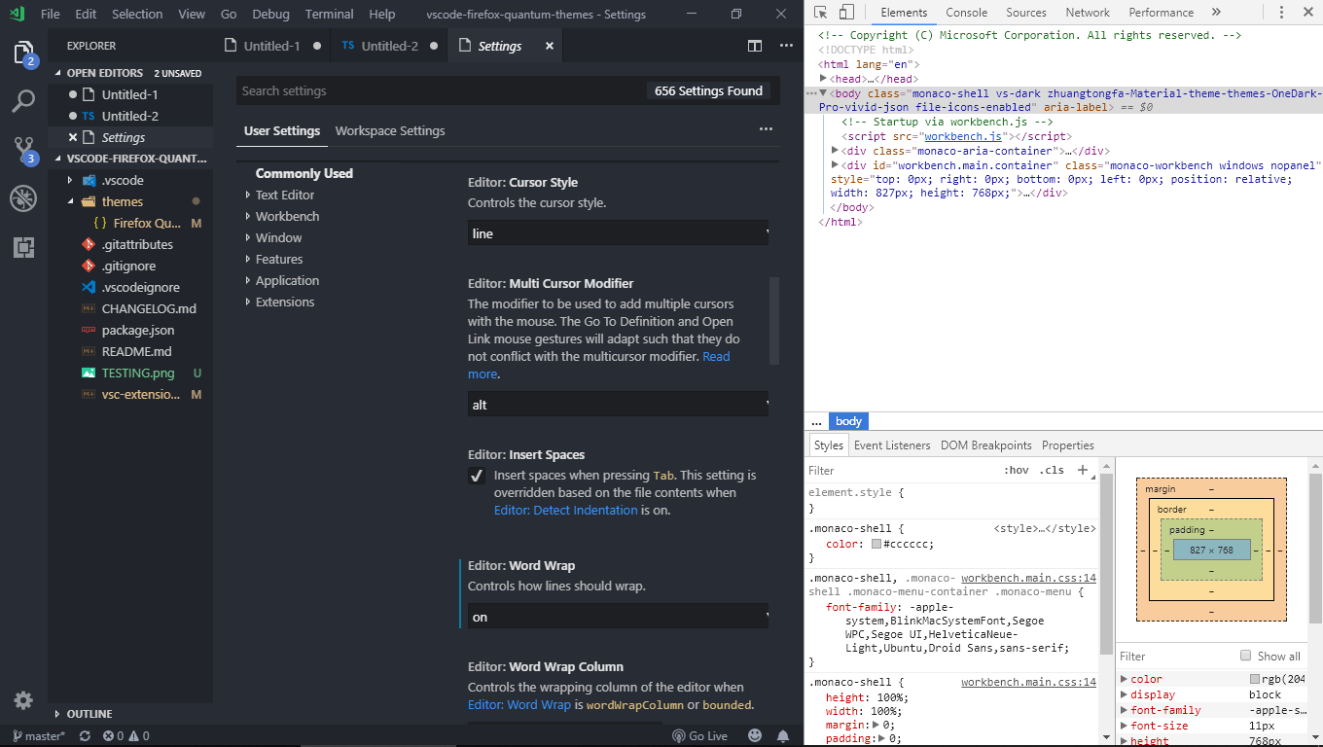Select the inspect element tool in DevTools

click(819, 12)
